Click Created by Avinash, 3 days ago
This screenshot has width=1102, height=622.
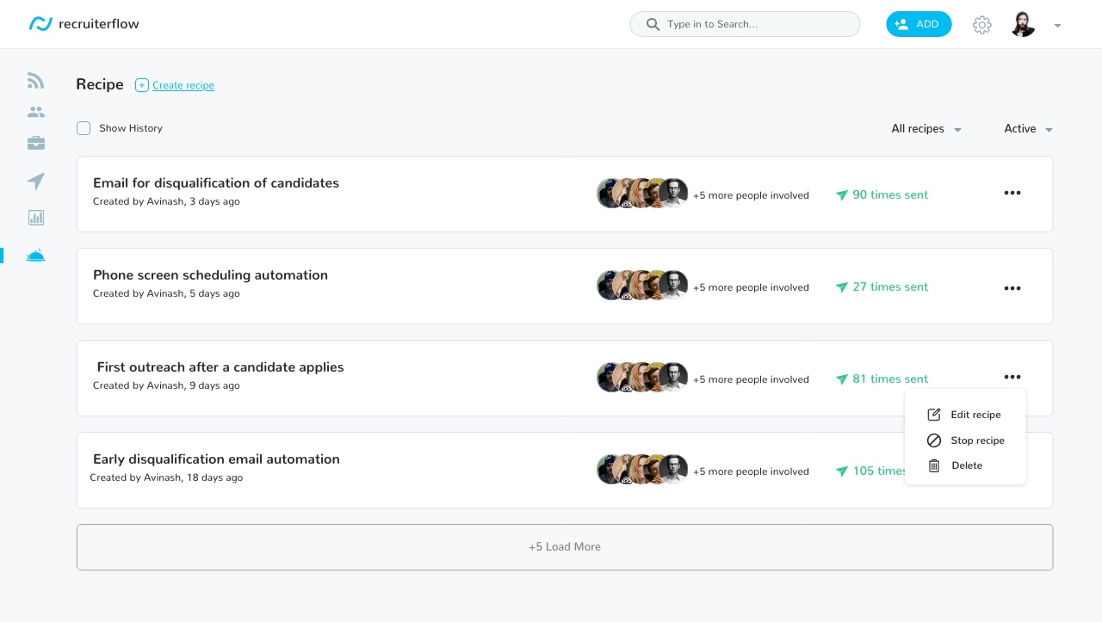(x=166, y=201)
